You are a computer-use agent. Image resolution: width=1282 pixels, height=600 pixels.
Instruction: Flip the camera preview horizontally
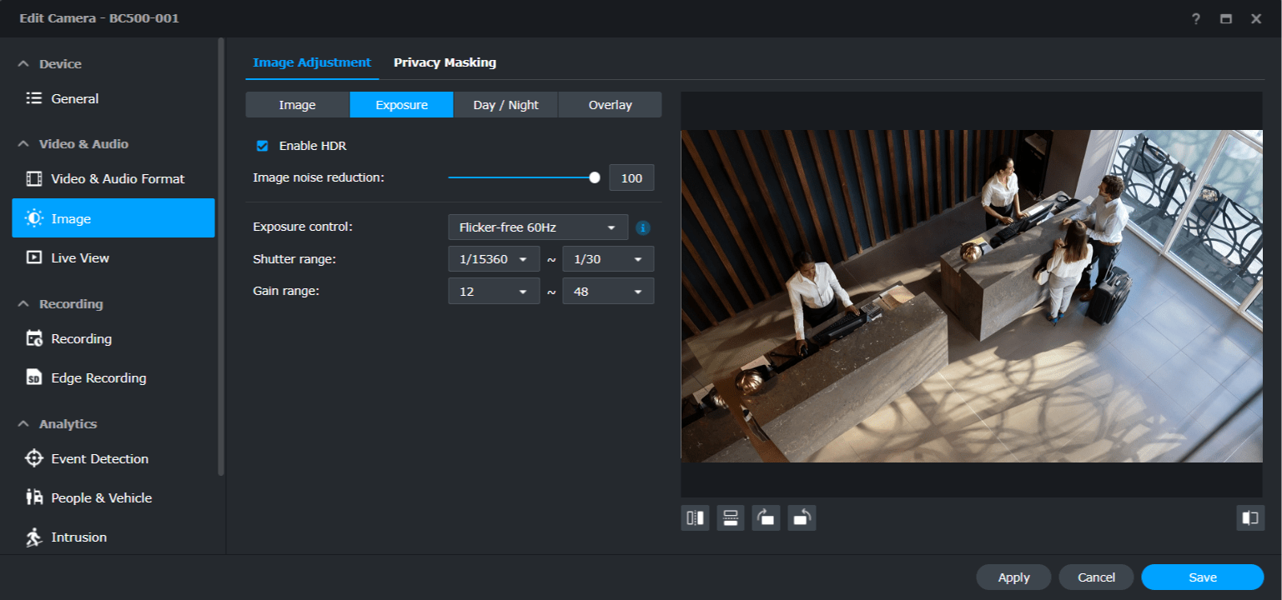point(695,517)
